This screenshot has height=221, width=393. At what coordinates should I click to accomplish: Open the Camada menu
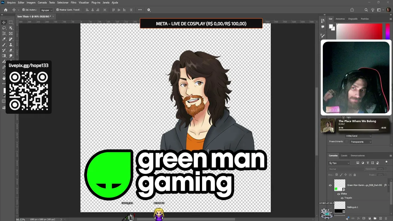(42, 2)
